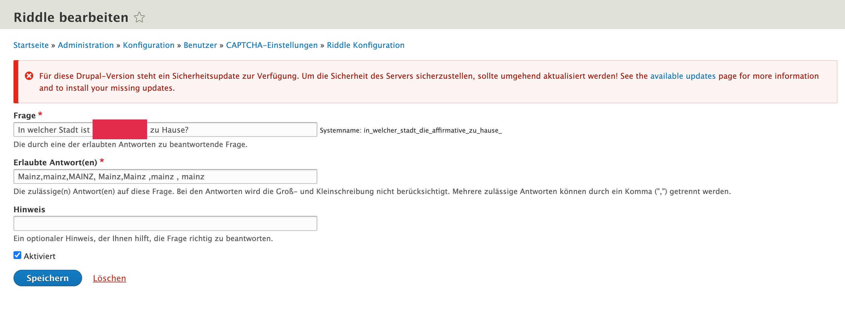The width and height of the screenshot is (845, 318).
Task: Navigate to Startseite via breadcrumb
Action: 31,45
